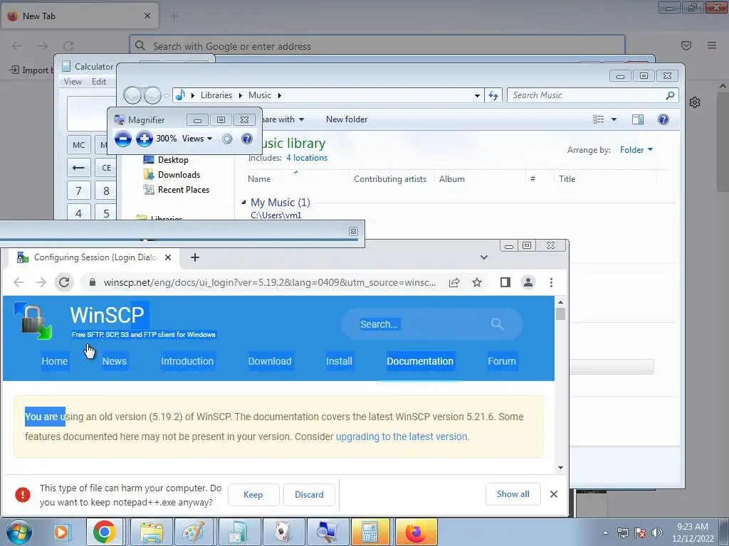Image resolution: width=729 pixels, height=546 pixels.
Task: Open Documentation in WinSCP navigation
Action: (420, 361)
